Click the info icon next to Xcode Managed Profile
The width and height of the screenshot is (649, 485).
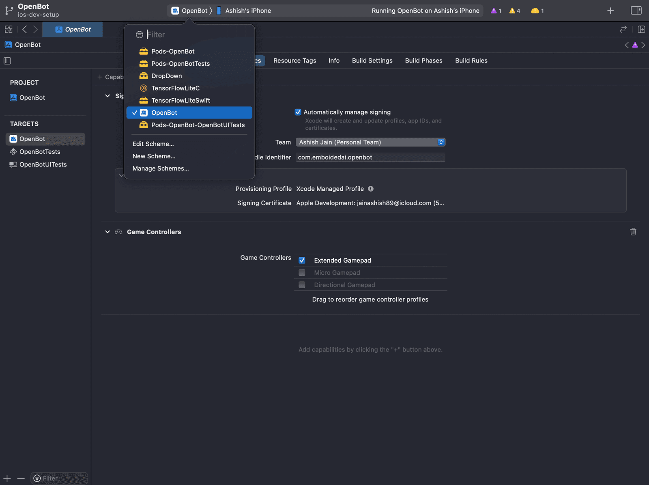[x=371, y=189]
